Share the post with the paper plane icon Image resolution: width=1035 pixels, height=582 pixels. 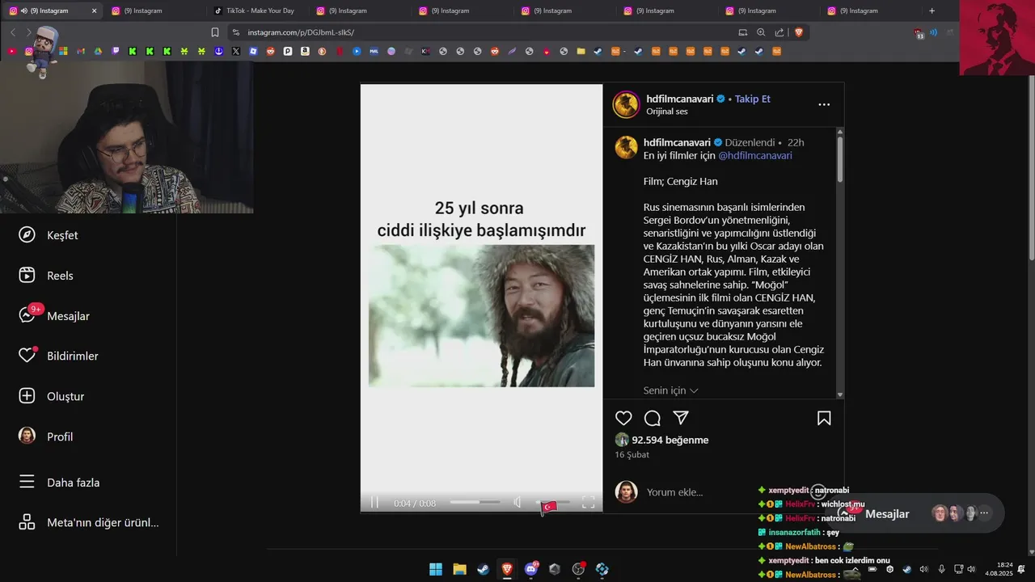(682, 418)
